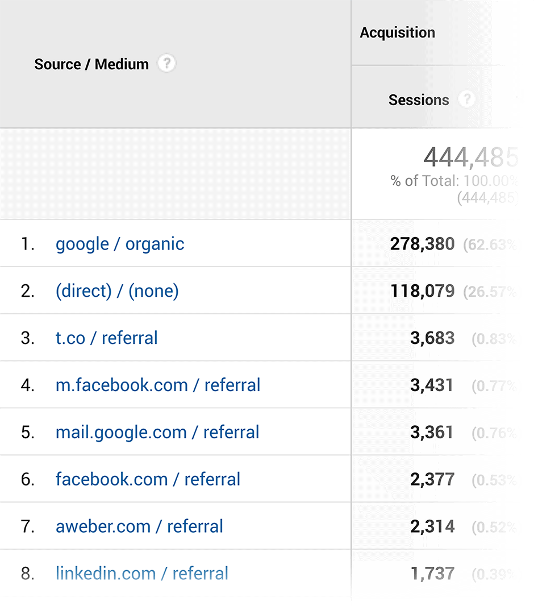Open m.facebook.com / referral link

(158, 385)
